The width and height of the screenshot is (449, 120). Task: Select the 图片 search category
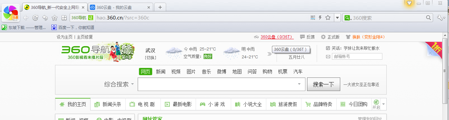tap(191, 72)
